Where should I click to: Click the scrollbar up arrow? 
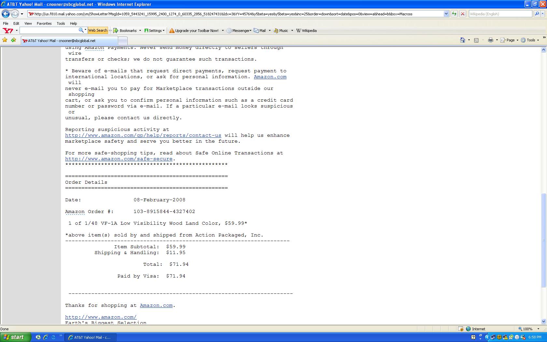click(543, 50)
